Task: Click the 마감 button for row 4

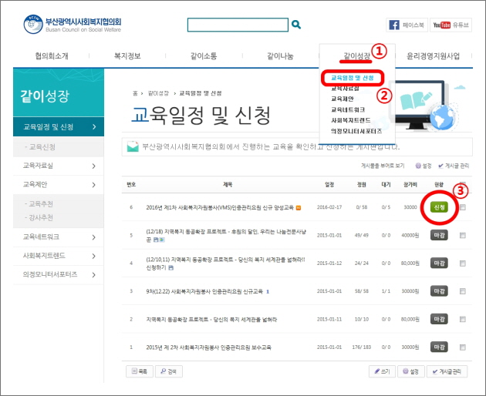Action: point(439,263)
